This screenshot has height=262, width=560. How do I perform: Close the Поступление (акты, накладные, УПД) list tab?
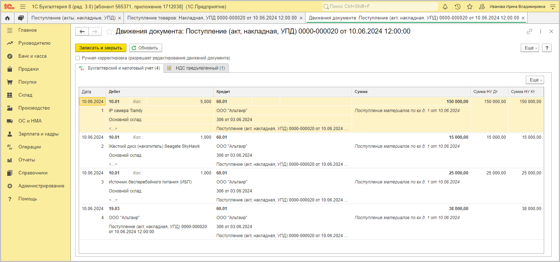[120, 18]
